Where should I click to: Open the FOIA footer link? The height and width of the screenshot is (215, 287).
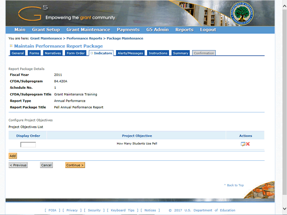tap(52, 210)
